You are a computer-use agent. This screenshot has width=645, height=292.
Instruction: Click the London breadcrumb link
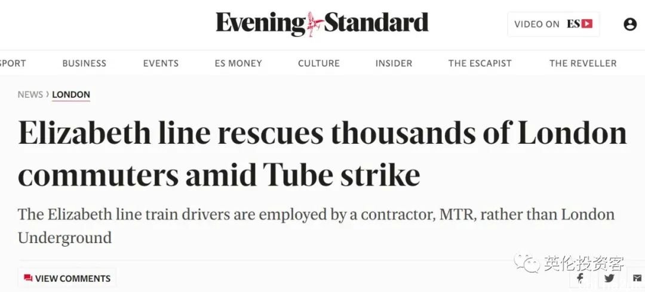pos(71,94)
